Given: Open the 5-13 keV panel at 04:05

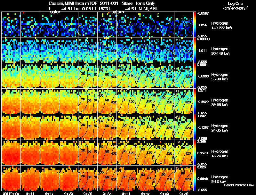Looking at the screenshot, I should click(x=11, y=178).
